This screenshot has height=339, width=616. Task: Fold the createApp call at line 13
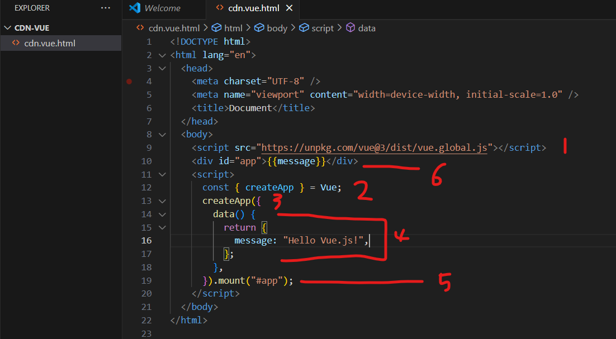click(x=162, y=201)
